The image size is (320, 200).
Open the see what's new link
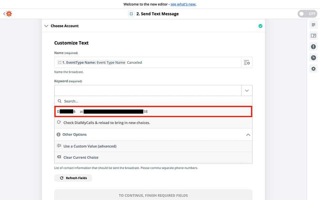tap(183, 4)
